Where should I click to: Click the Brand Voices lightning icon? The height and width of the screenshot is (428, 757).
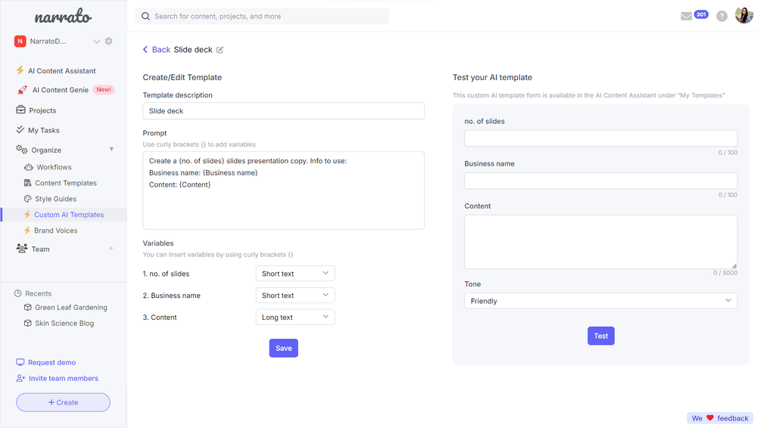(x=27, y=231)
